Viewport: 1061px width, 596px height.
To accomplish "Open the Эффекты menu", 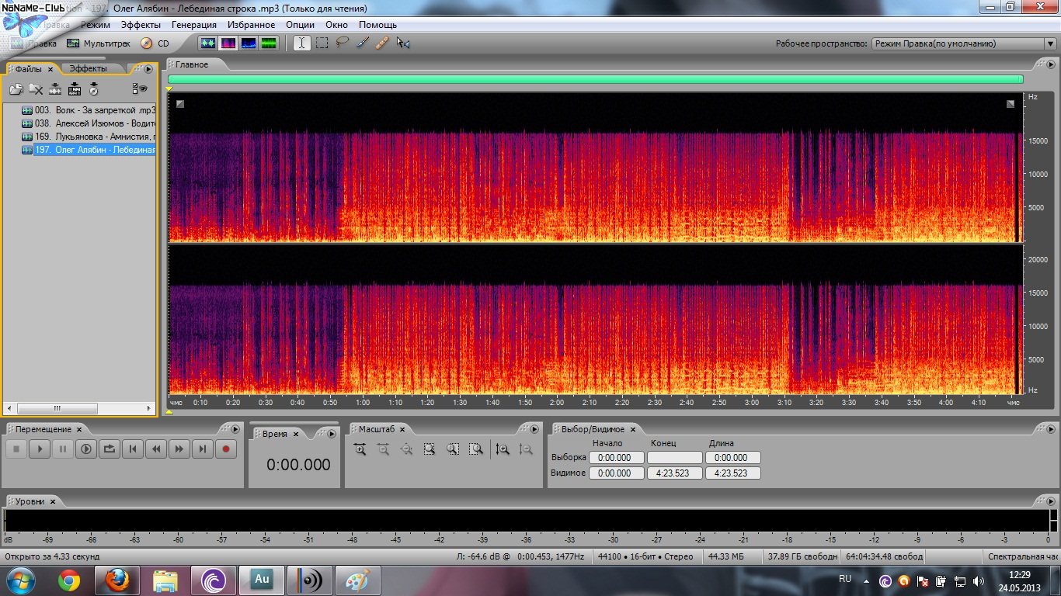I will tap(141, 25).
